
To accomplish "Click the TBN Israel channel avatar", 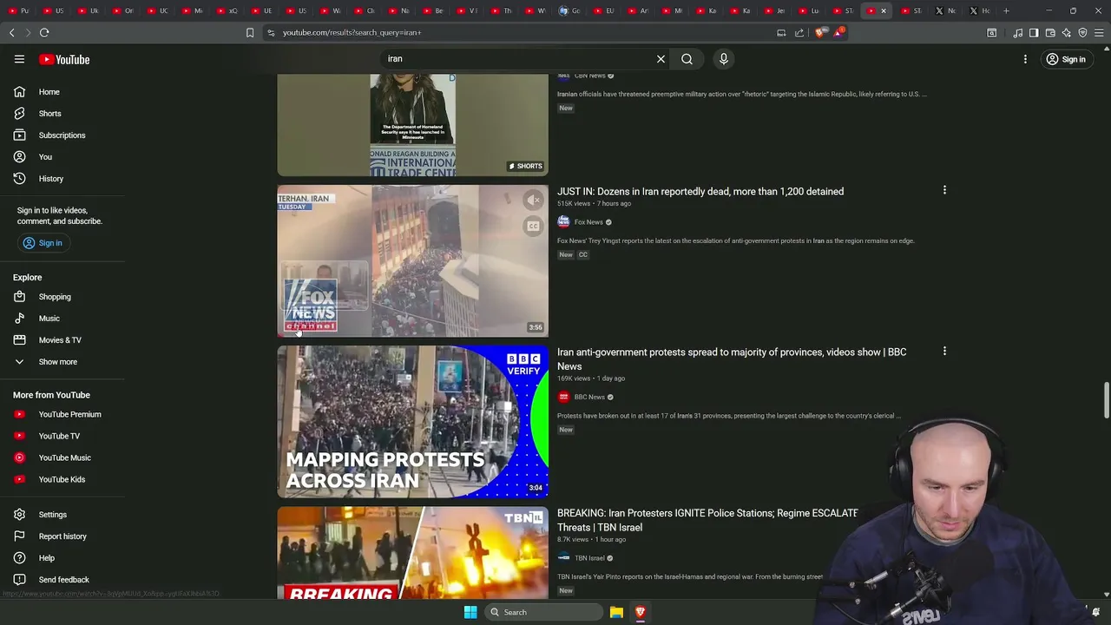I will [563, 558].
